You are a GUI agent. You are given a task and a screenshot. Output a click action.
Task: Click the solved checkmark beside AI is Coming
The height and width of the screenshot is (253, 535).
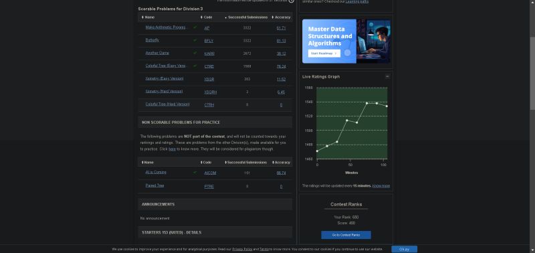[195, 172]
